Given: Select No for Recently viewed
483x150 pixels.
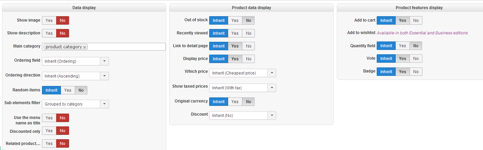Looking at the screenshot, I should point(248,33).
